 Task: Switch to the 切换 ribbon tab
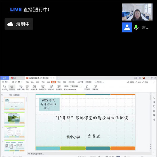coord(43,82)
